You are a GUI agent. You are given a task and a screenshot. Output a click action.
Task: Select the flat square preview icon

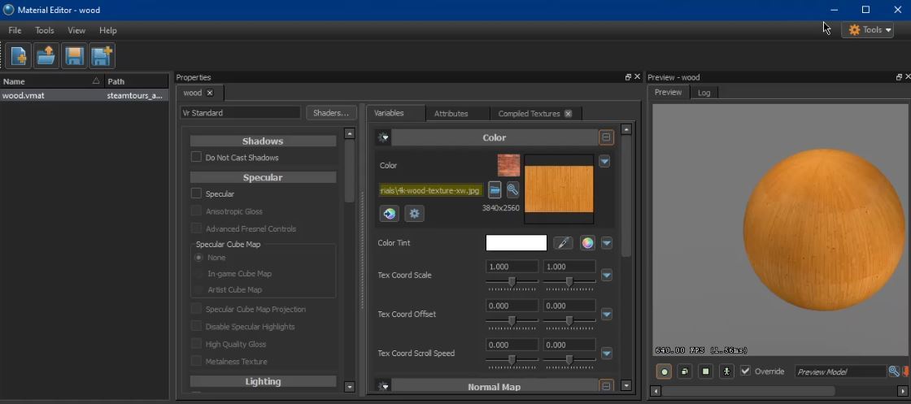click(x=705, y=371)
